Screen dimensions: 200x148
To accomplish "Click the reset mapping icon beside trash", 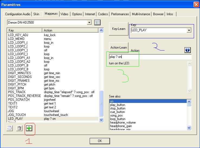I will pos(9,128).
